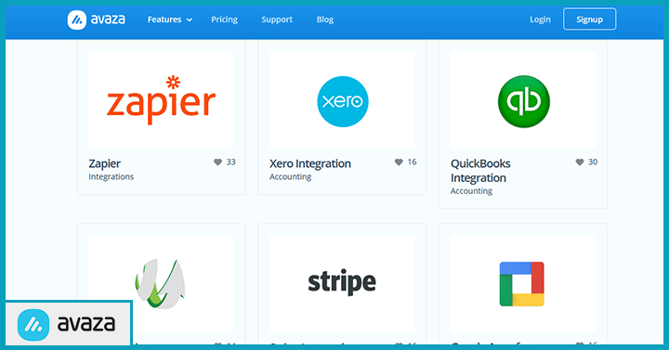The width and height of the screenshot is (669, 350).
Task: Like Zapier with the heart icon
Action: pos(217,162)
